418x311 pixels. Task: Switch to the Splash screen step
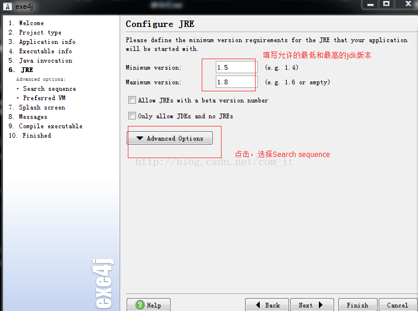pyautogui.click(x=42, y=107)
